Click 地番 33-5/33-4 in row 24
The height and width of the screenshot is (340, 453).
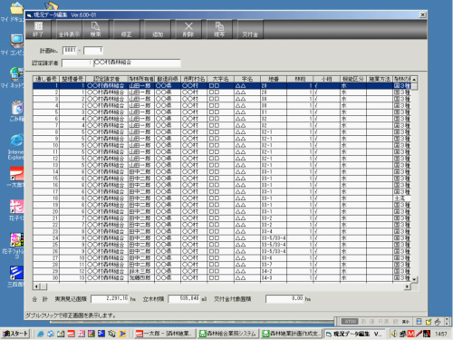pos(274,238)
